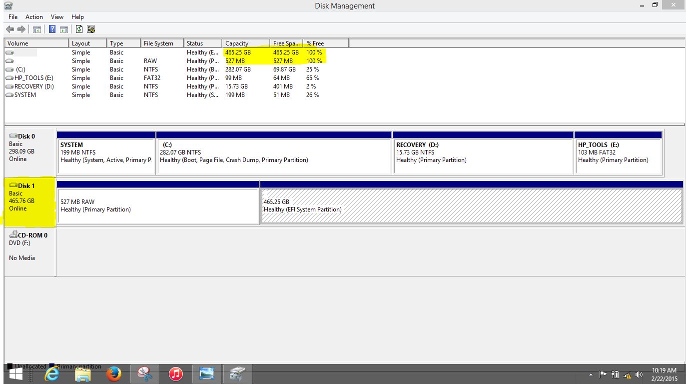686x384 pixels.
Task: Select the (C:) 282.07 GB partition block
Action: coord(274,153)
